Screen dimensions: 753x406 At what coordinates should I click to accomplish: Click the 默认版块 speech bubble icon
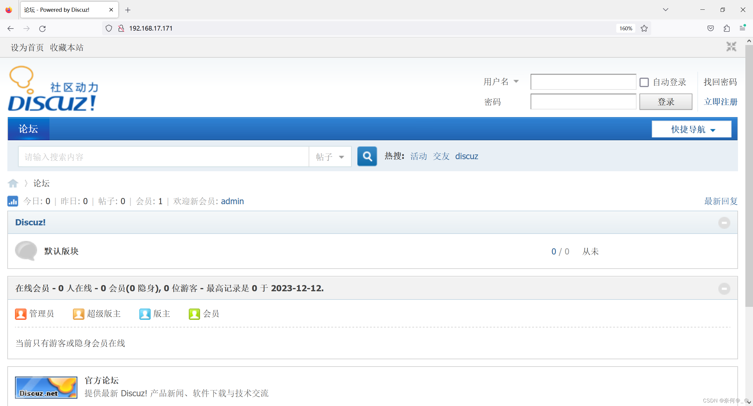point(26,251)
